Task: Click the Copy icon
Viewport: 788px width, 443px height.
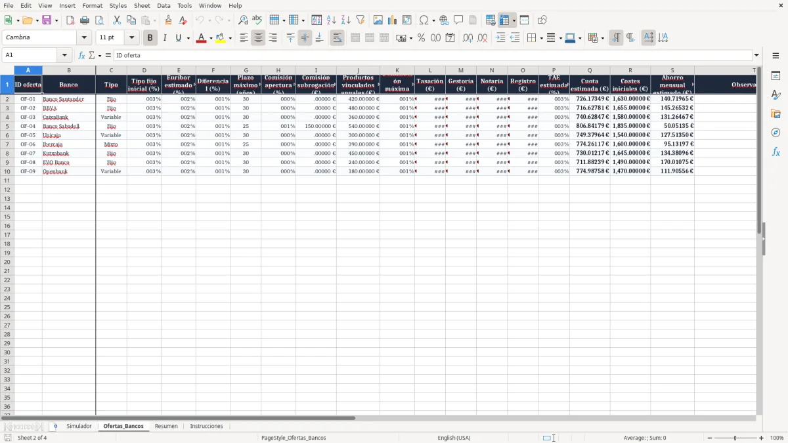Action: click(x=131, y=20)
